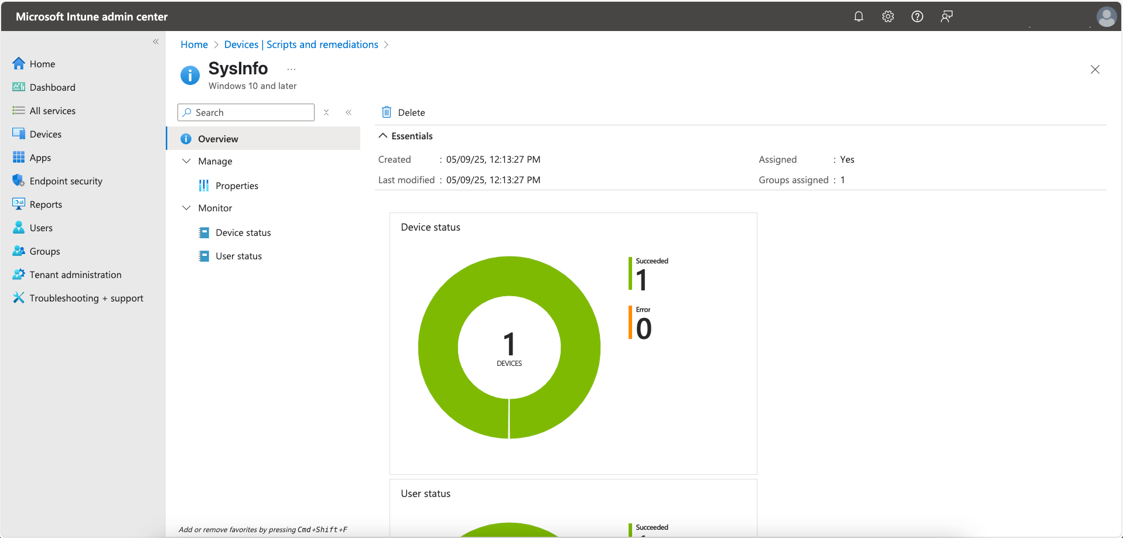Click the Groups assigned value 1
Viewport: 1123px width, 538px height.
(843, 180)
